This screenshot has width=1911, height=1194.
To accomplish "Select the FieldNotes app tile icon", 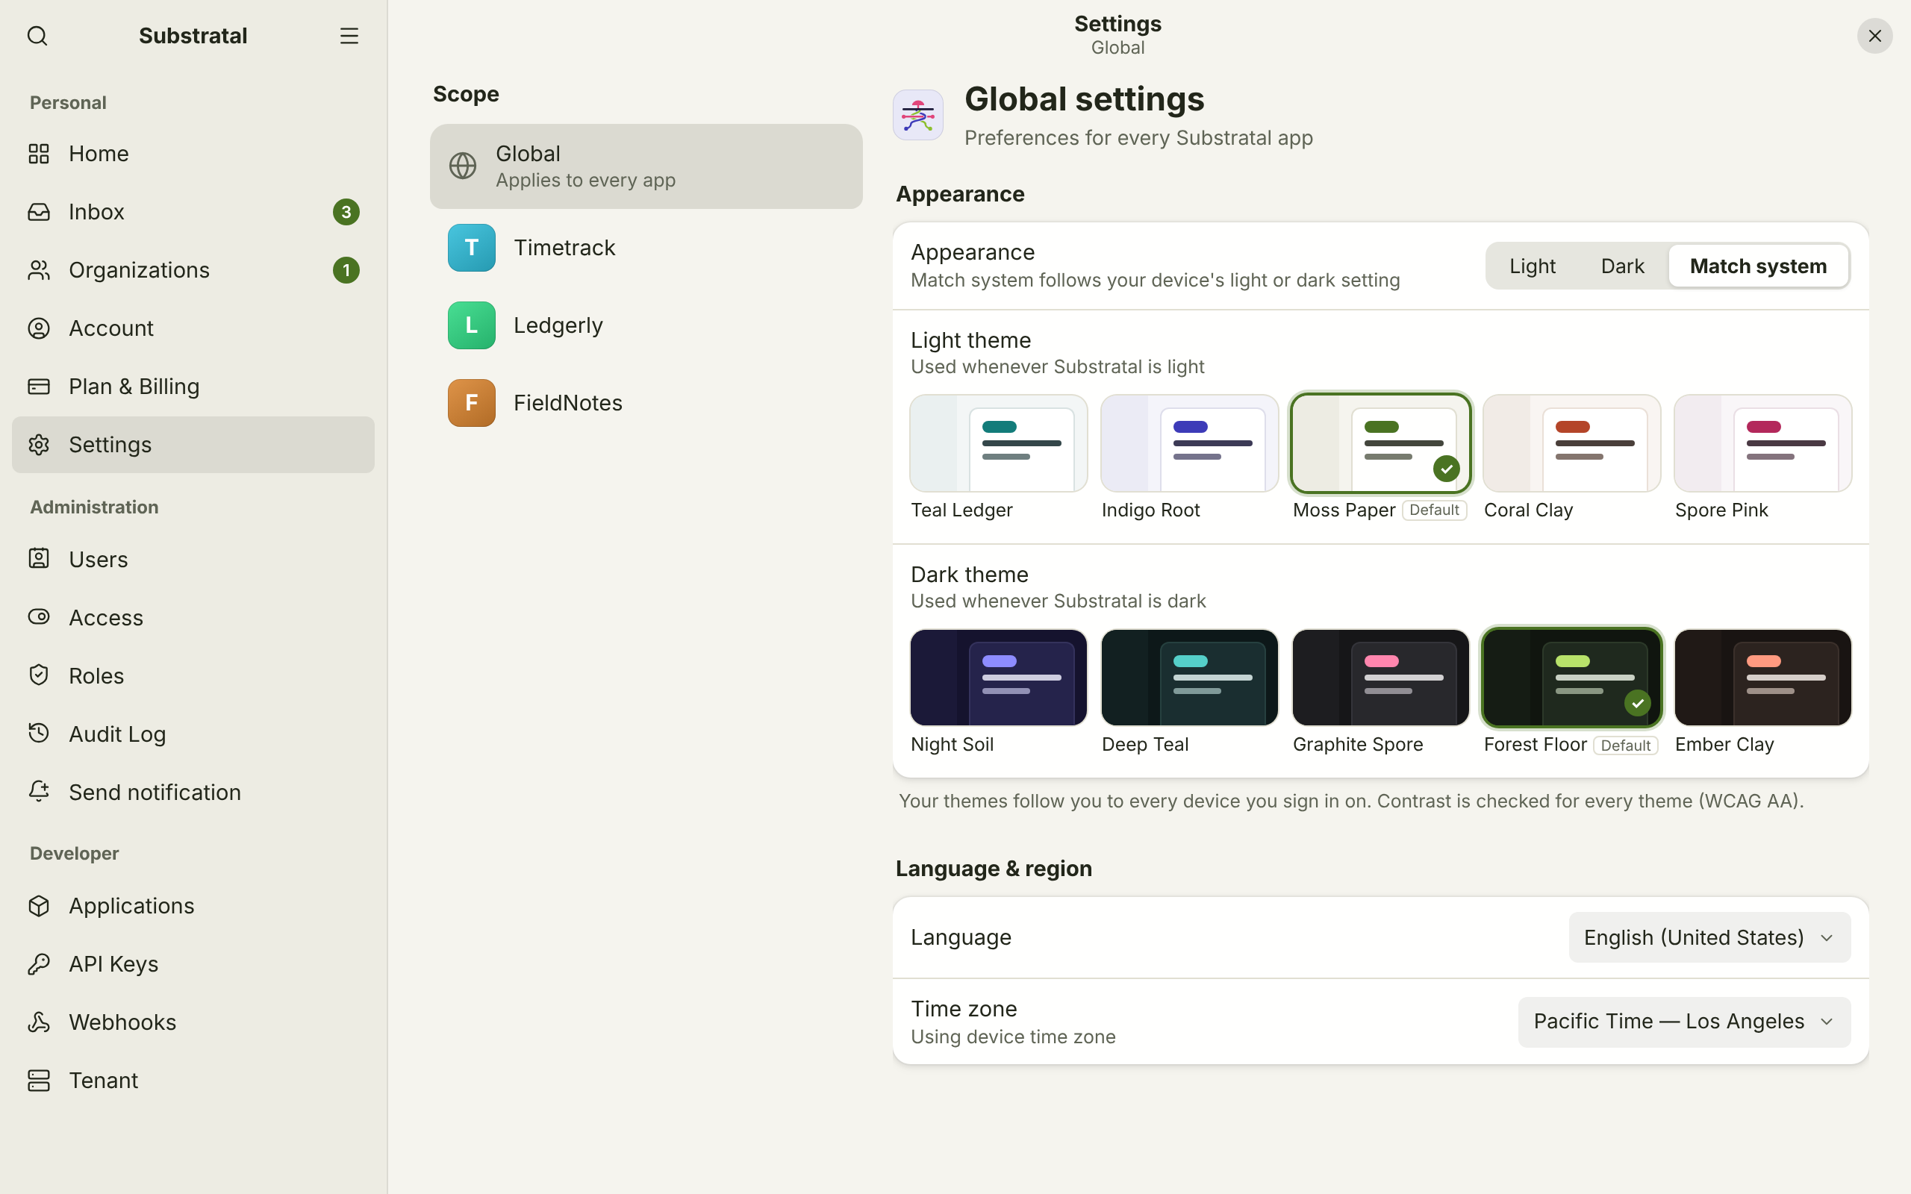I will pos(472,403).
